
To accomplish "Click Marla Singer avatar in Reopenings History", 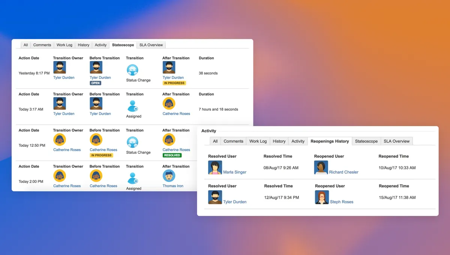I will tap(215, 167).
